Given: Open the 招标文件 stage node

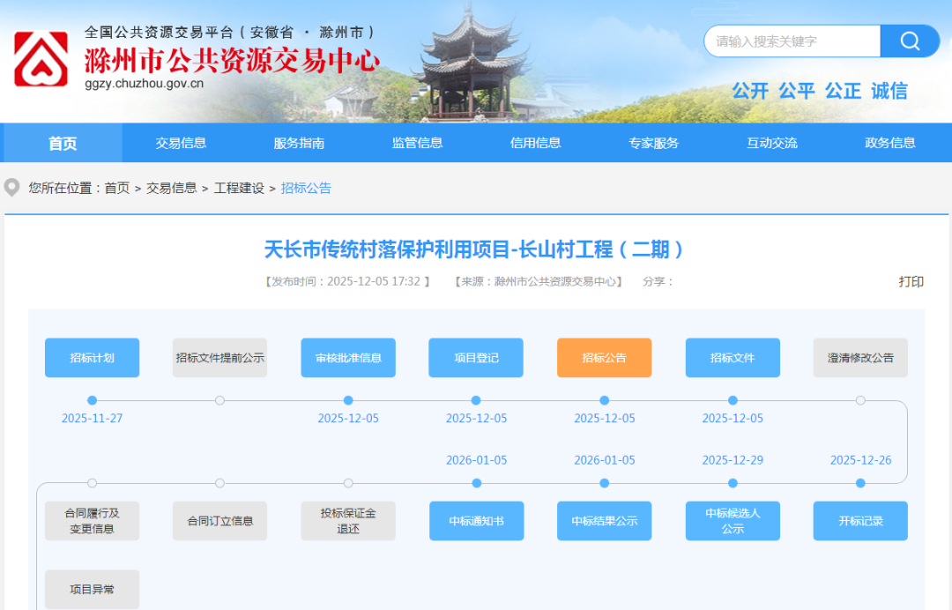Looking at the screenshot, I should coord(733,357).
